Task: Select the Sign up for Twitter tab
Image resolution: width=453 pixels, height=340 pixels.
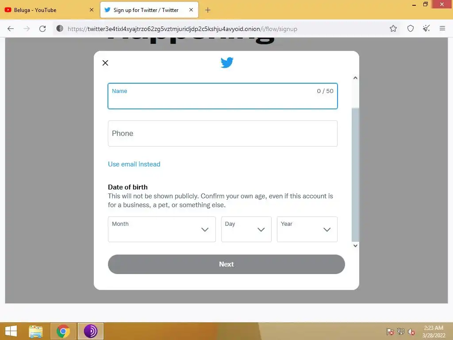Action: 149,10
